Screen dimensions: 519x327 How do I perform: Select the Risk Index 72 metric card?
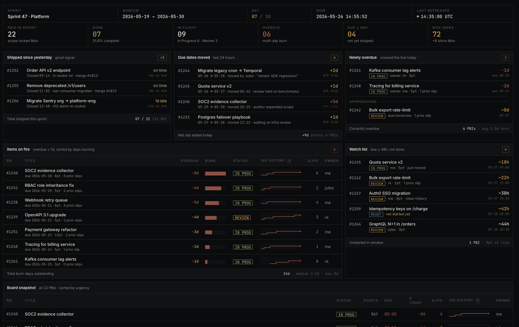point(470,35)
